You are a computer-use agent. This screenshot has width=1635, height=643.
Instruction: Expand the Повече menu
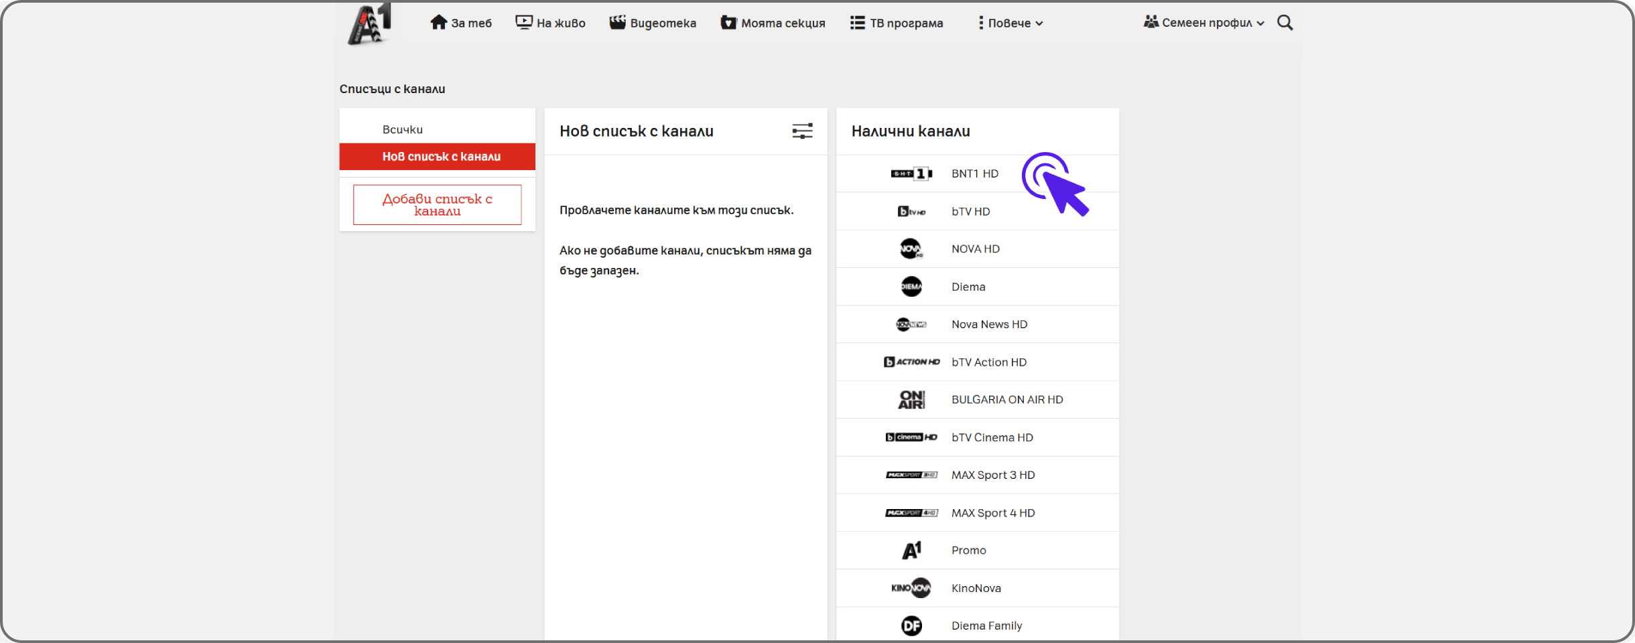click(x=1010, y=23)
